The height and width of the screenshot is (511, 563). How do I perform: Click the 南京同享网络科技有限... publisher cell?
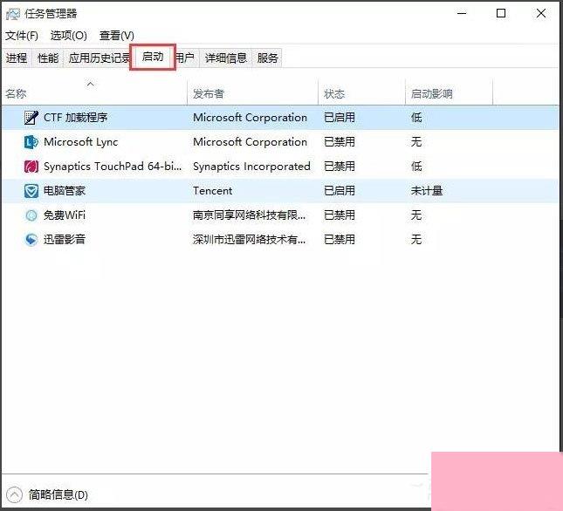[x=250, y=215]
